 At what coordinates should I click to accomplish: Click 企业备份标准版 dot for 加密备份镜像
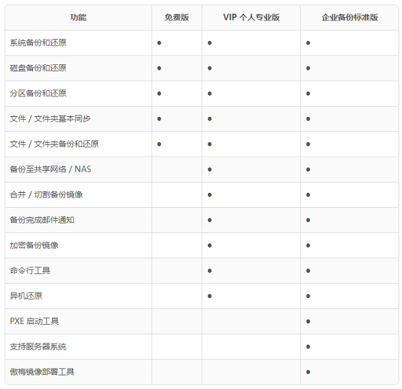[x=308, y=245]
